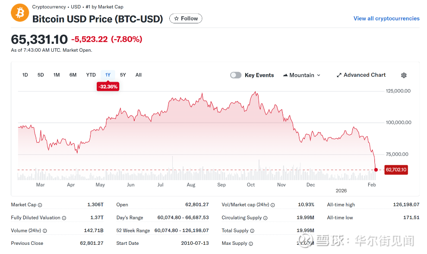Click the Bitcoin logo icon

tap(20, 13)
